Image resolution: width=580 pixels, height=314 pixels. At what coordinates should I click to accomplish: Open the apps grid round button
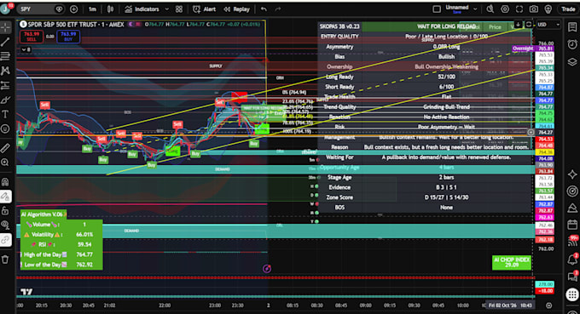pyautogui.click(x=572, y=294)
